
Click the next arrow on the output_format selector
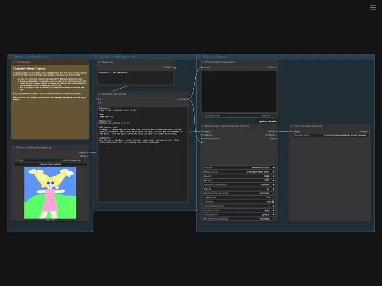[273, 210]
